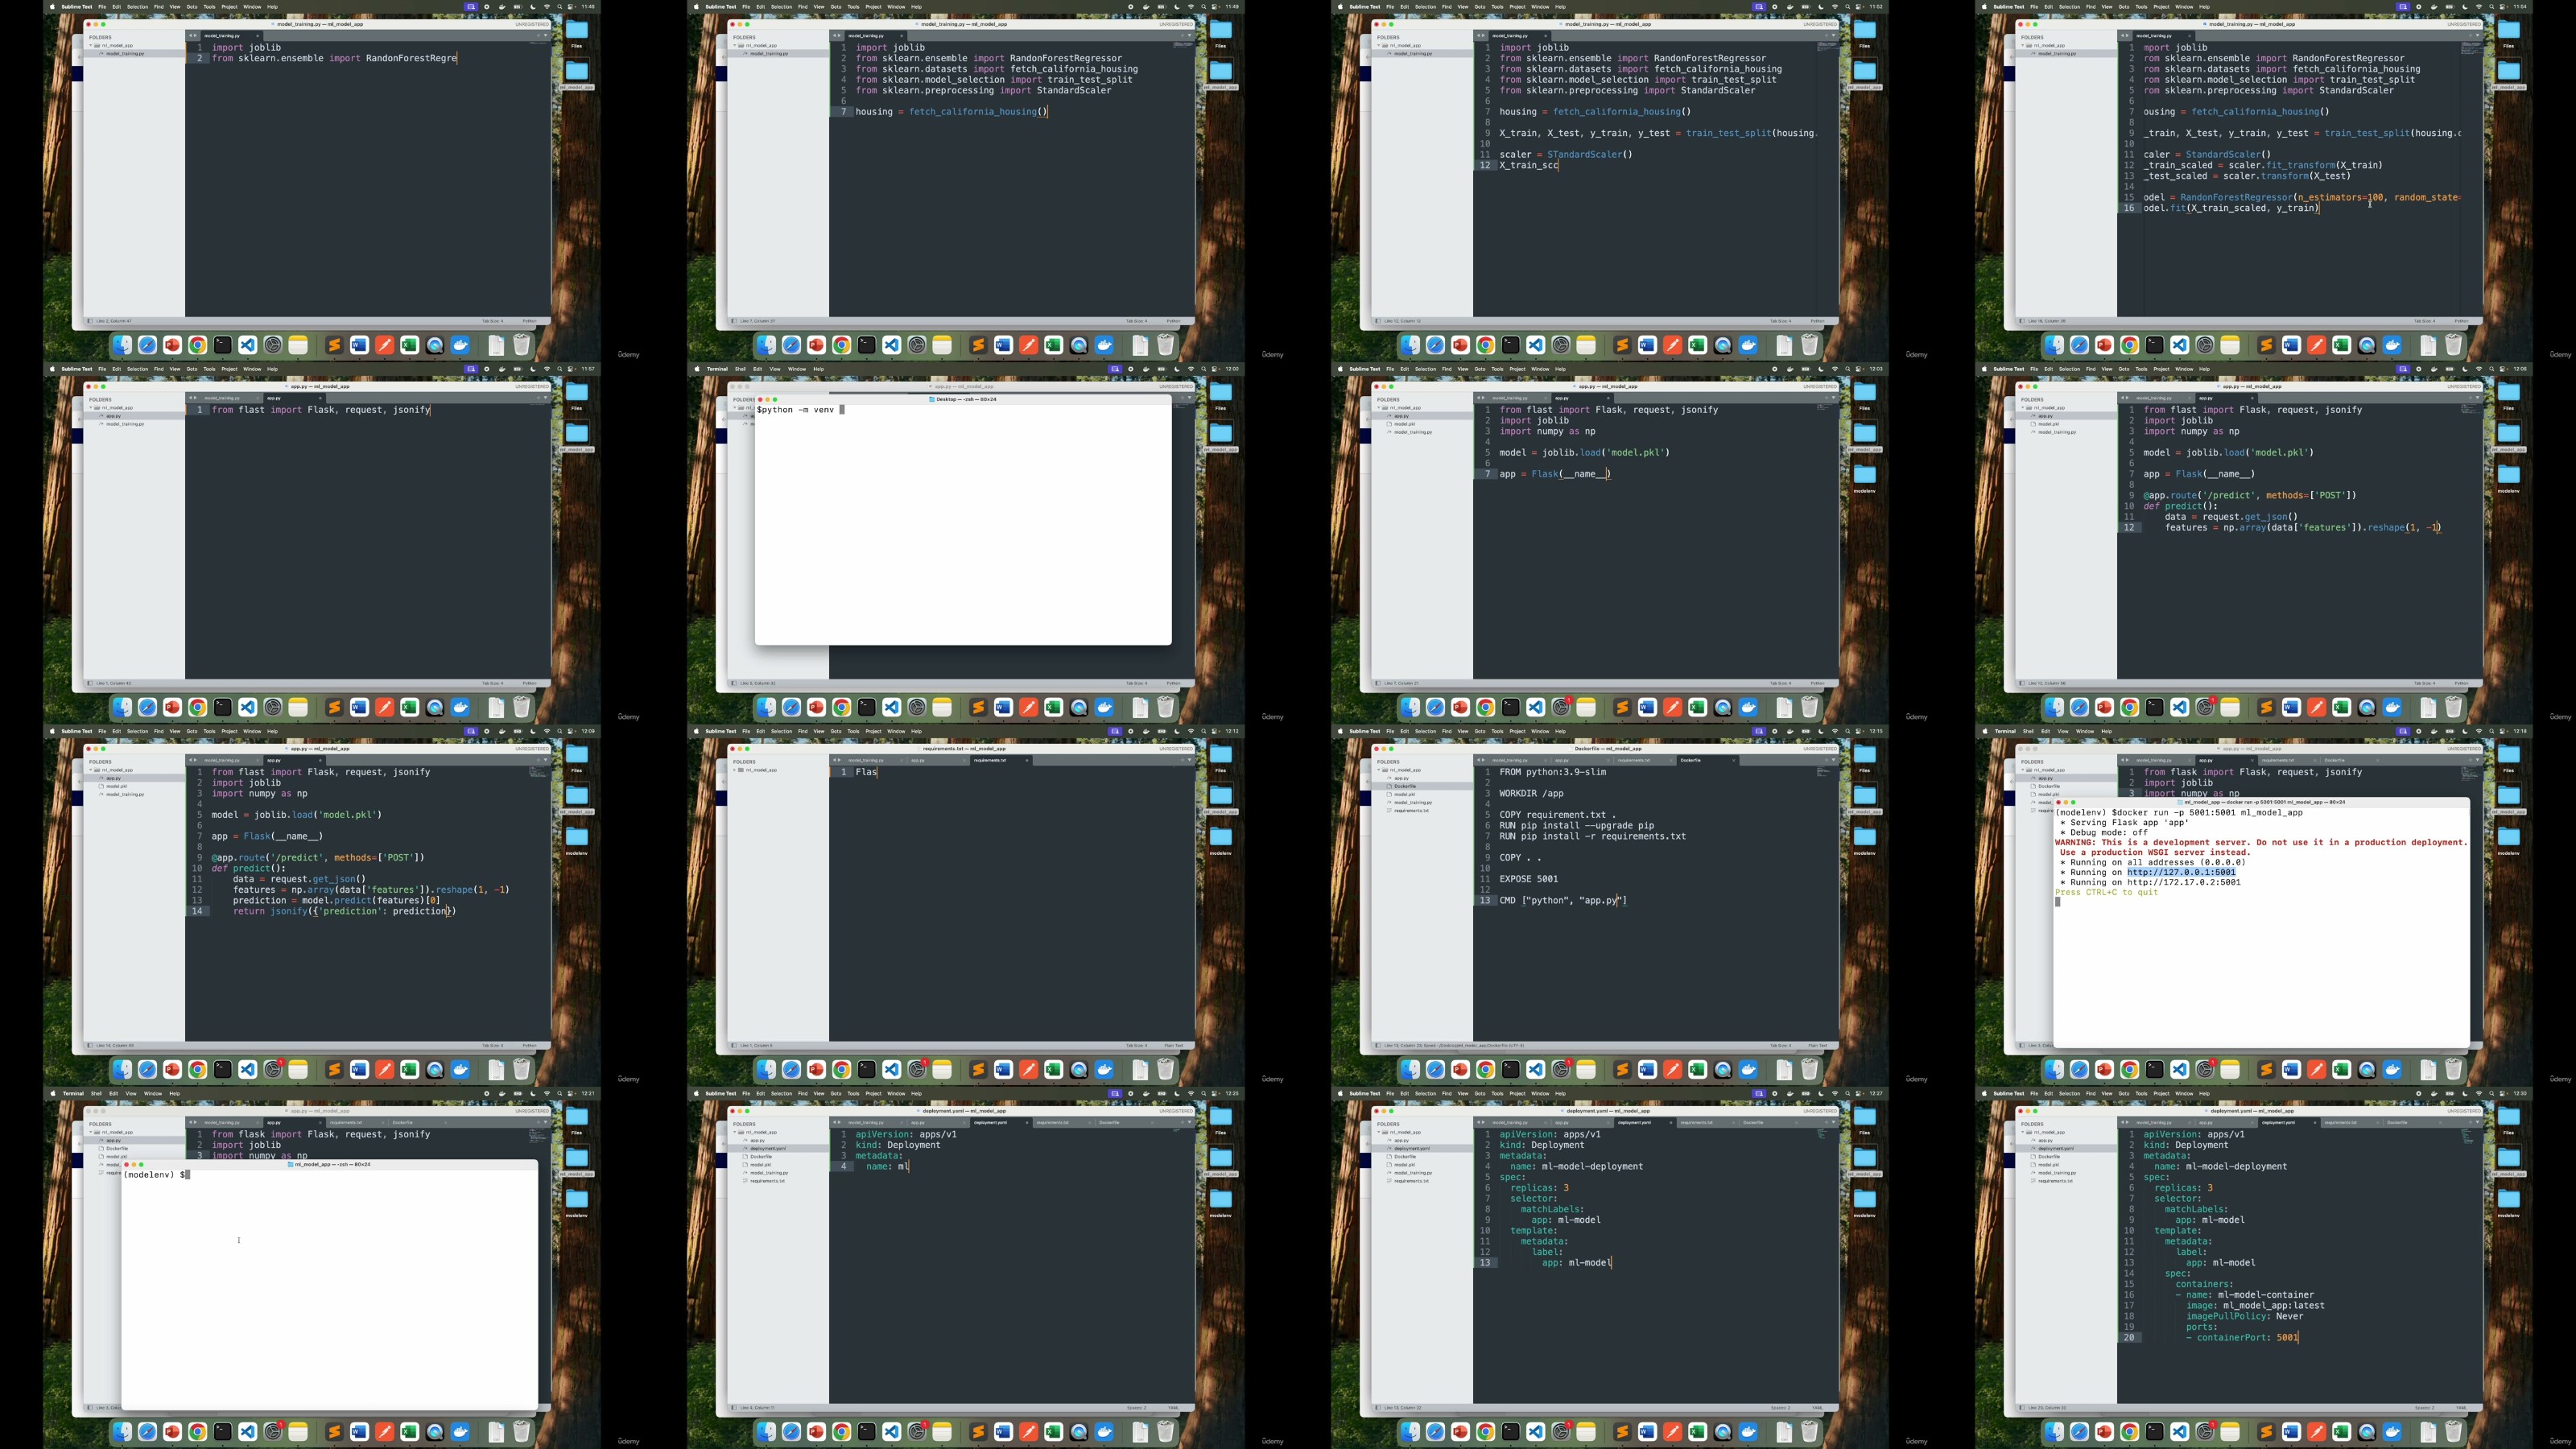The width and height of the screenshot is (2576, 1449).
Task: Open YAML syntax selector in bottom-right screenshot
Action: tap(2461, 1408)
